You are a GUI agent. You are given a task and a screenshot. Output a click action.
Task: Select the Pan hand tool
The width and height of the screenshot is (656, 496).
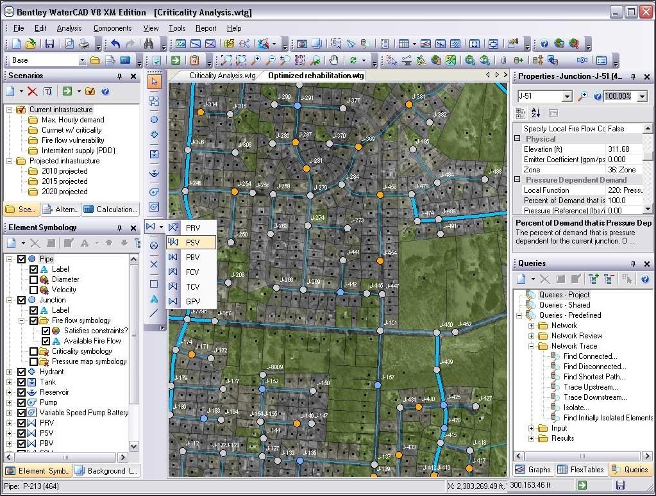[333, 60]
